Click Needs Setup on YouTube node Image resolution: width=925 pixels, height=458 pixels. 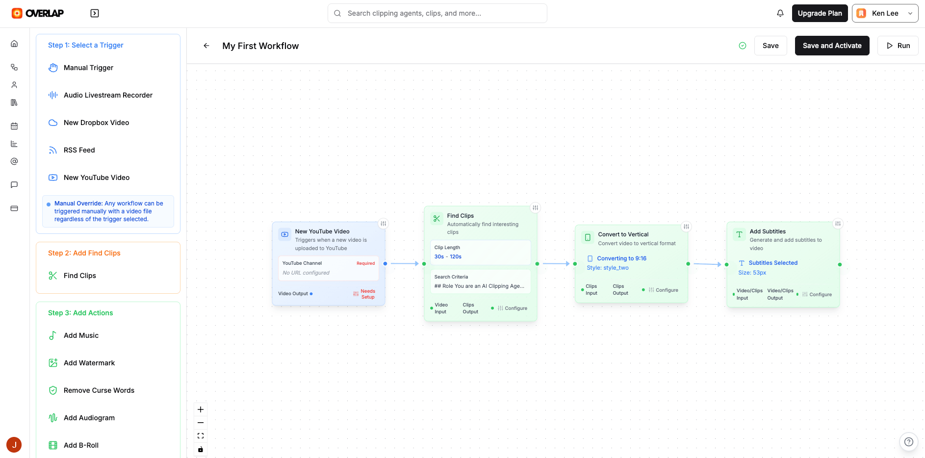(x=364, y=294)
